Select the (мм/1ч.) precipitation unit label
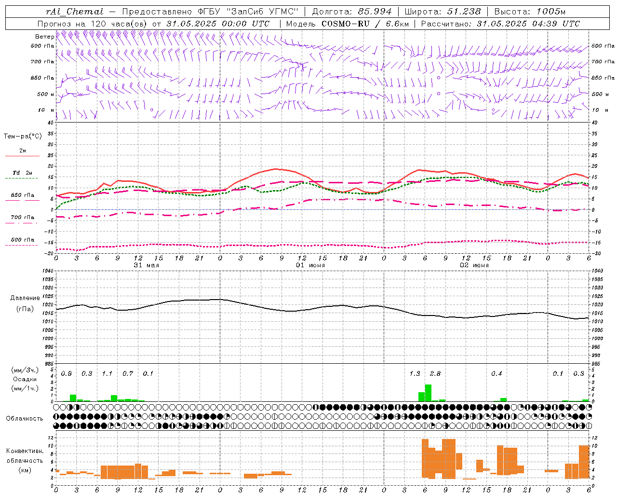The image size is (617, 494). pos(25,388)
